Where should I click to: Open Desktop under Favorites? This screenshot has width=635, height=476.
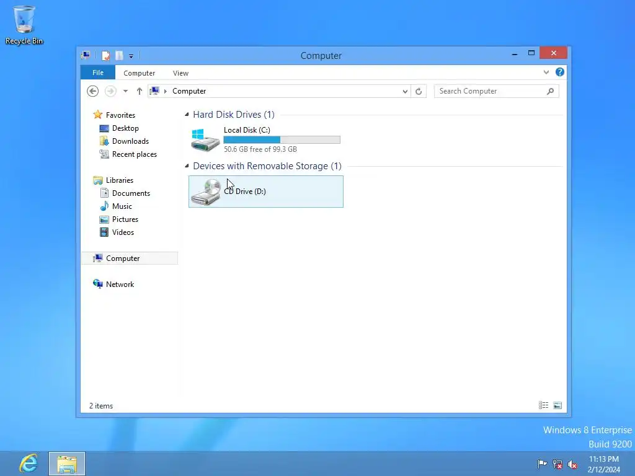tap(125, 128)
